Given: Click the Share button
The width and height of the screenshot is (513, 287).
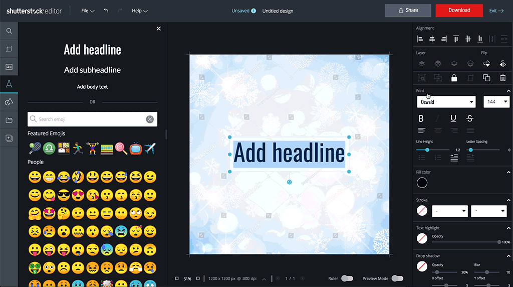Looking at the screenshot, I should [x=408, y=11].
